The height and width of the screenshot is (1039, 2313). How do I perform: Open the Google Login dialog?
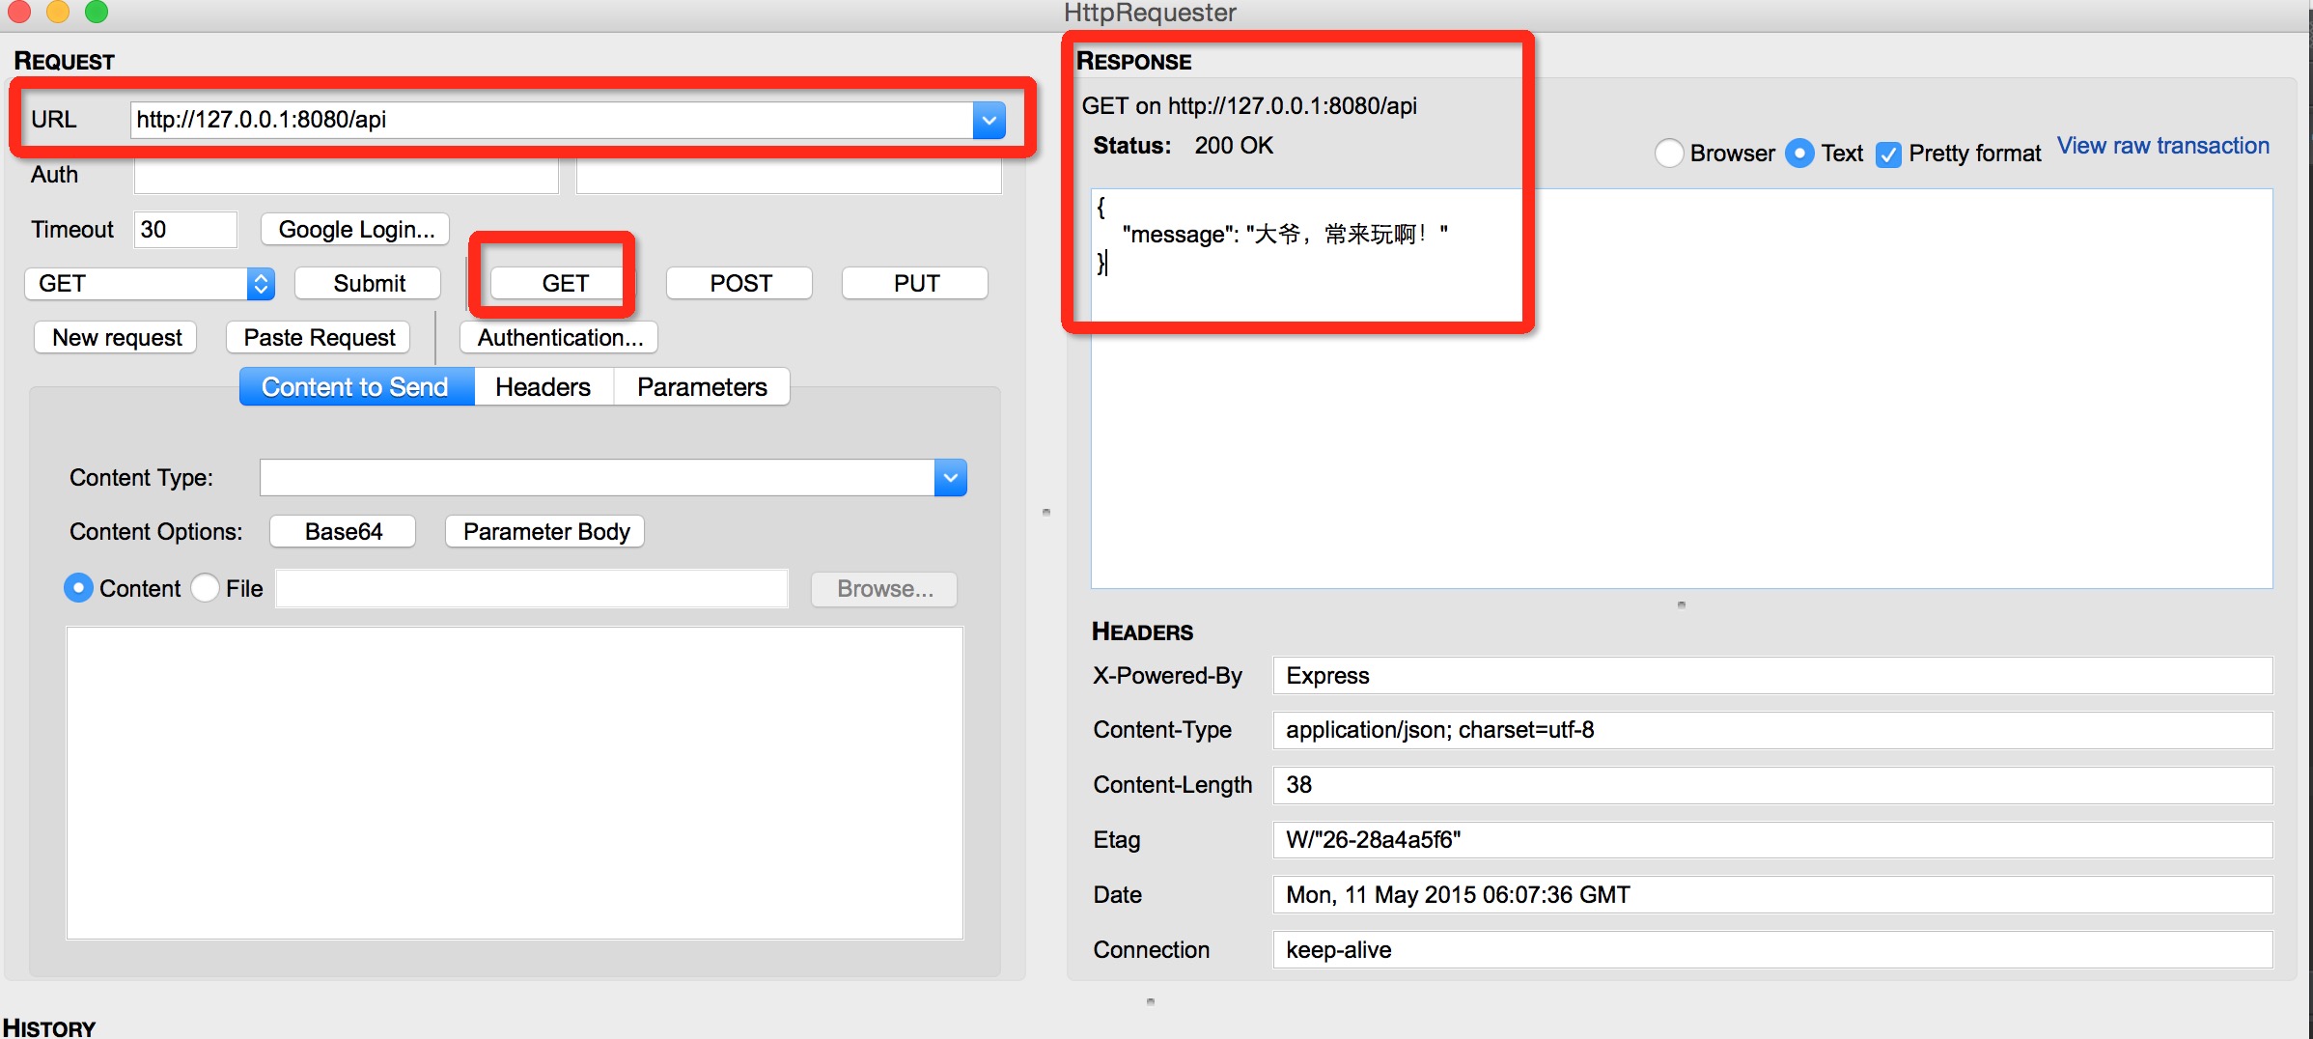pyautogui.click(x=355, y=230)
